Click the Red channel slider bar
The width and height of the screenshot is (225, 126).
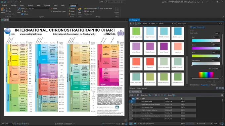(206, 40)
